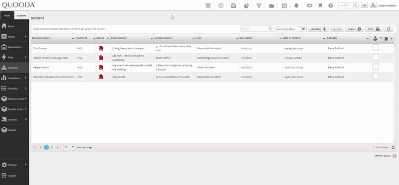399x185 pixels.
Task: Open Managing Agent column filter menu
Action: (x=73, y=39)
